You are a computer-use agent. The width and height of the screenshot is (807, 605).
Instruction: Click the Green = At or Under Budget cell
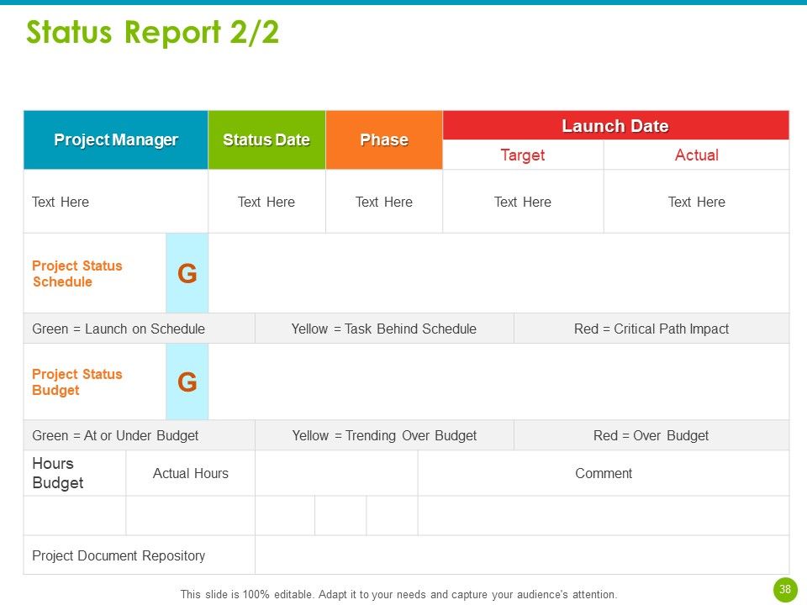point(139,436)
